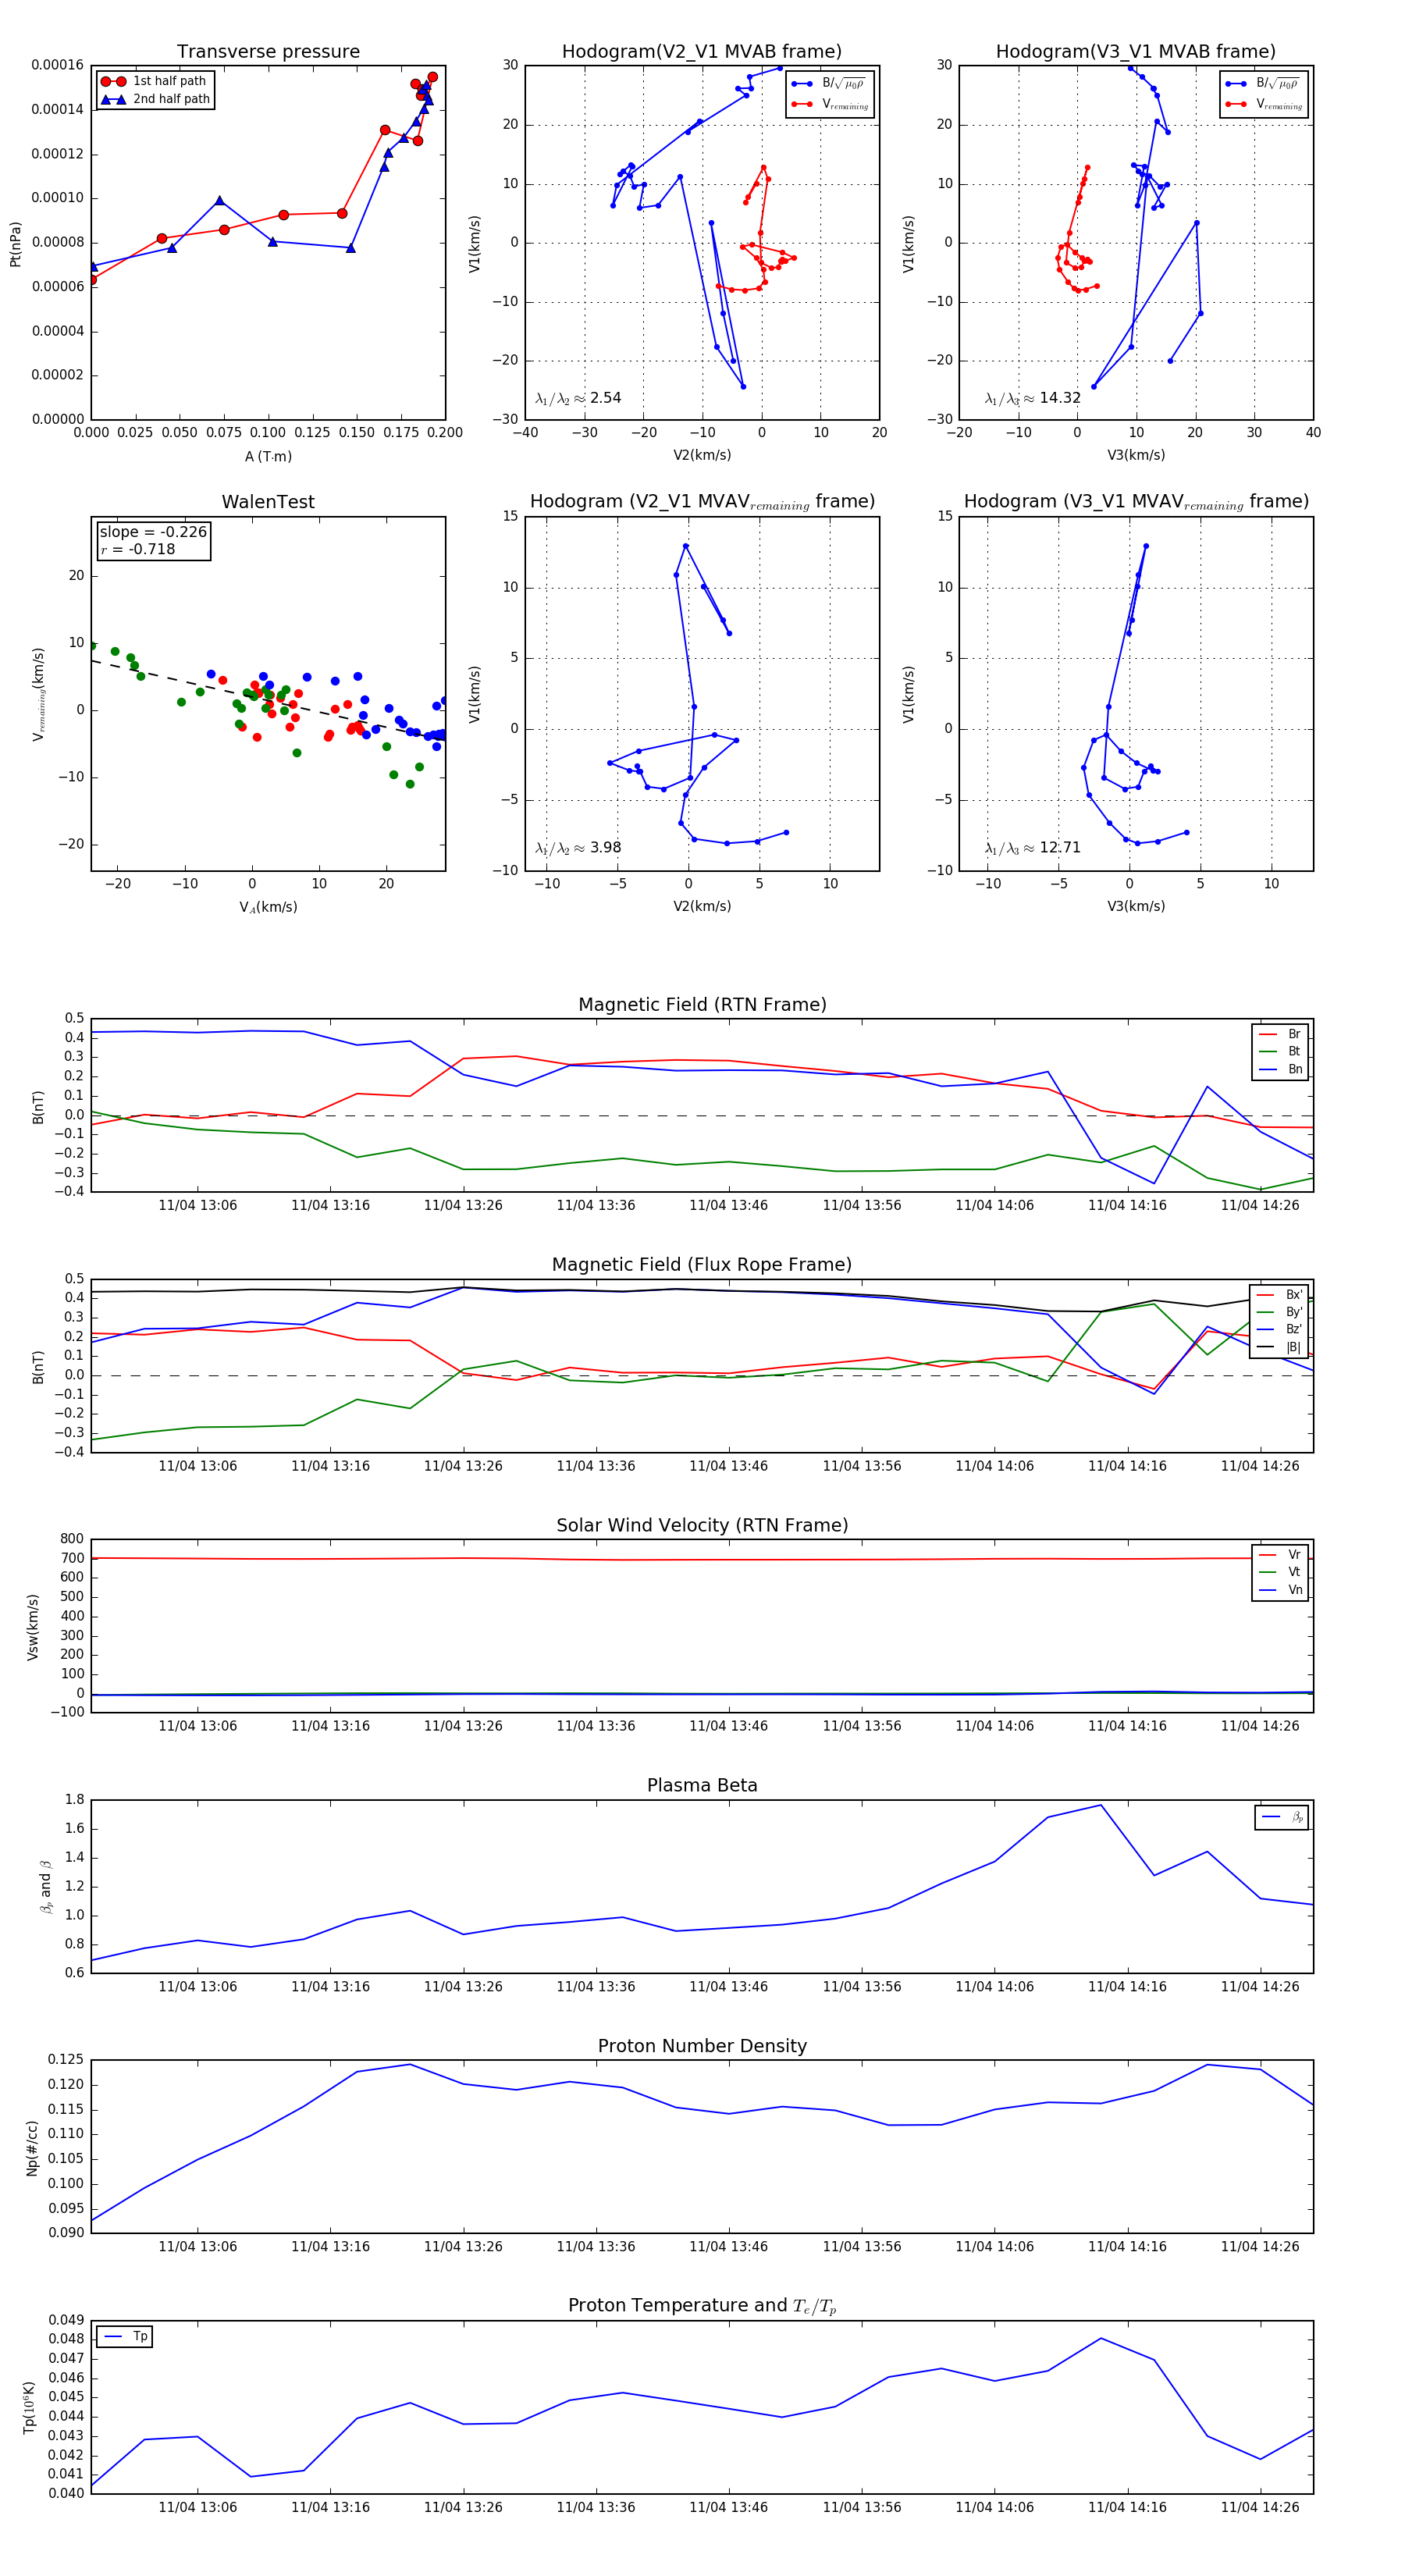Click the 'r = -0.718' annotation
Image resolution: width=1405 pixels, height=2576 pixels.
coord(138,549)
